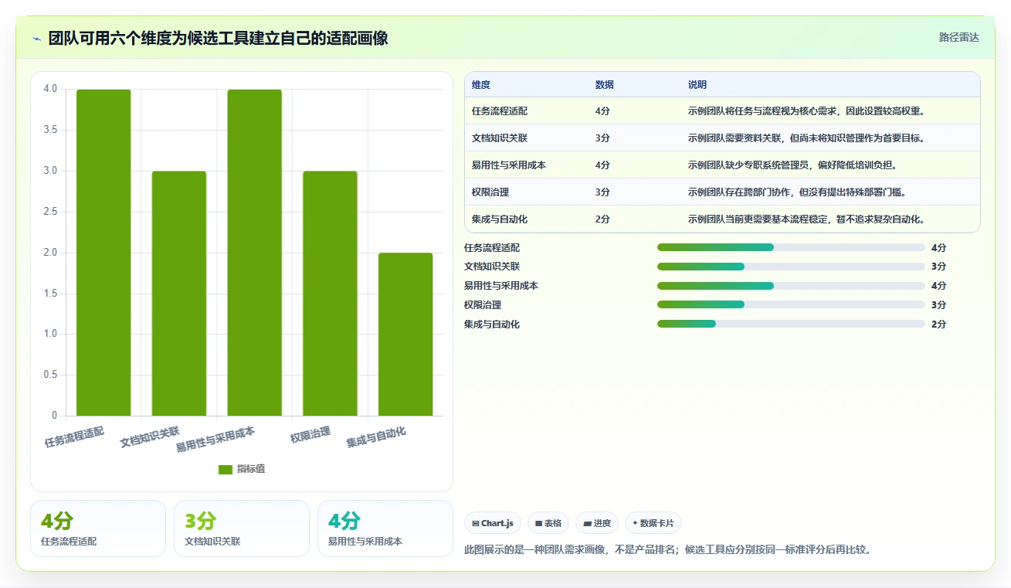Click the page title 团队可用六个维度

[218, 39]
